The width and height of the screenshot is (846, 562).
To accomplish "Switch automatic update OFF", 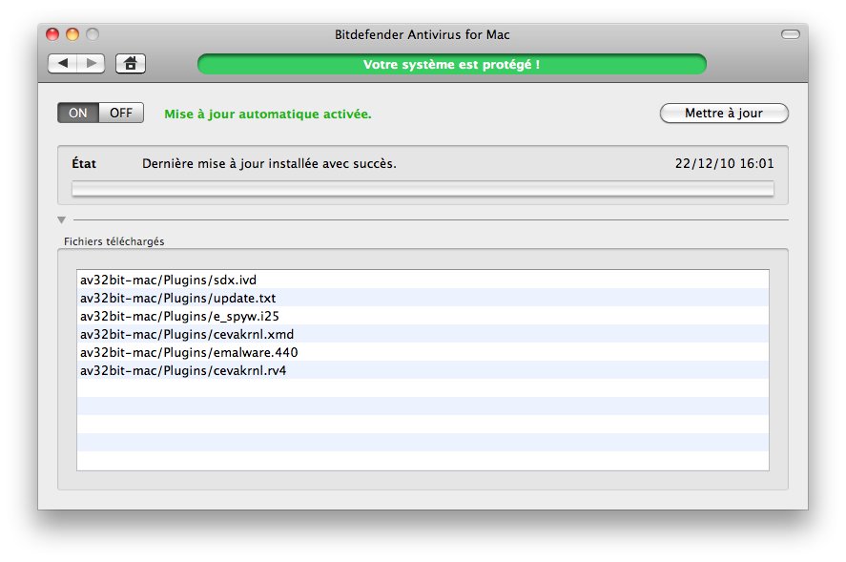I will 121,113.
